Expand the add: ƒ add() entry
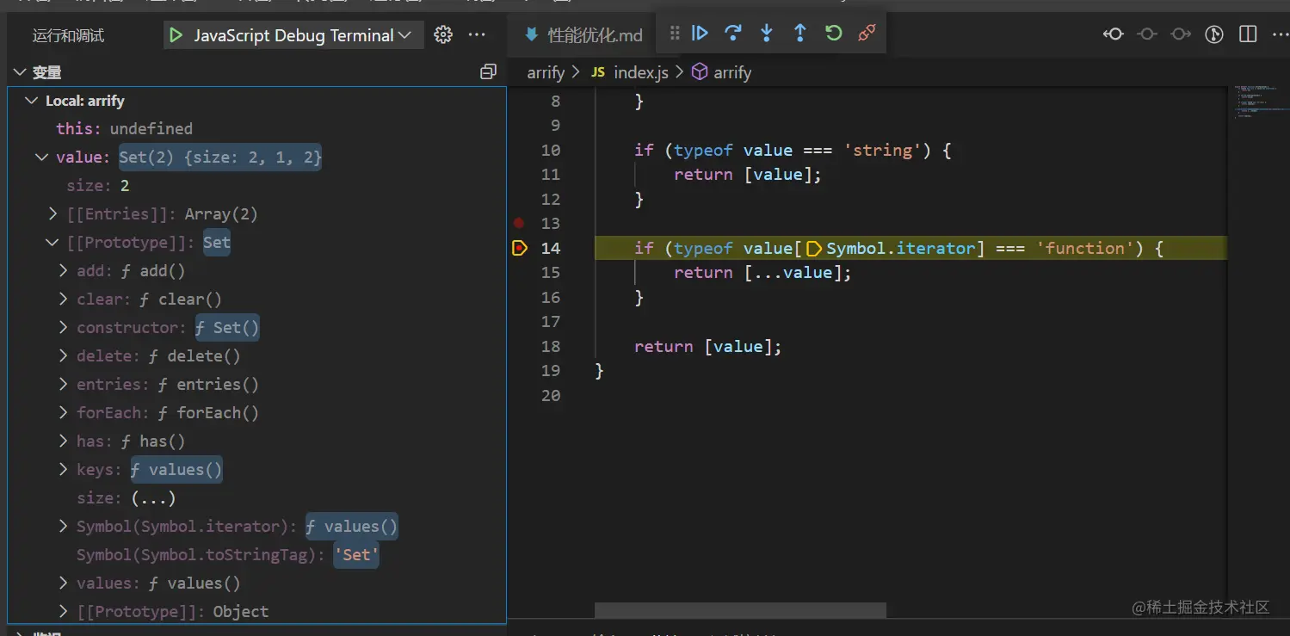Image resolution: width=1290 pixels, height=636 pixels. click(x=64, y=271)
